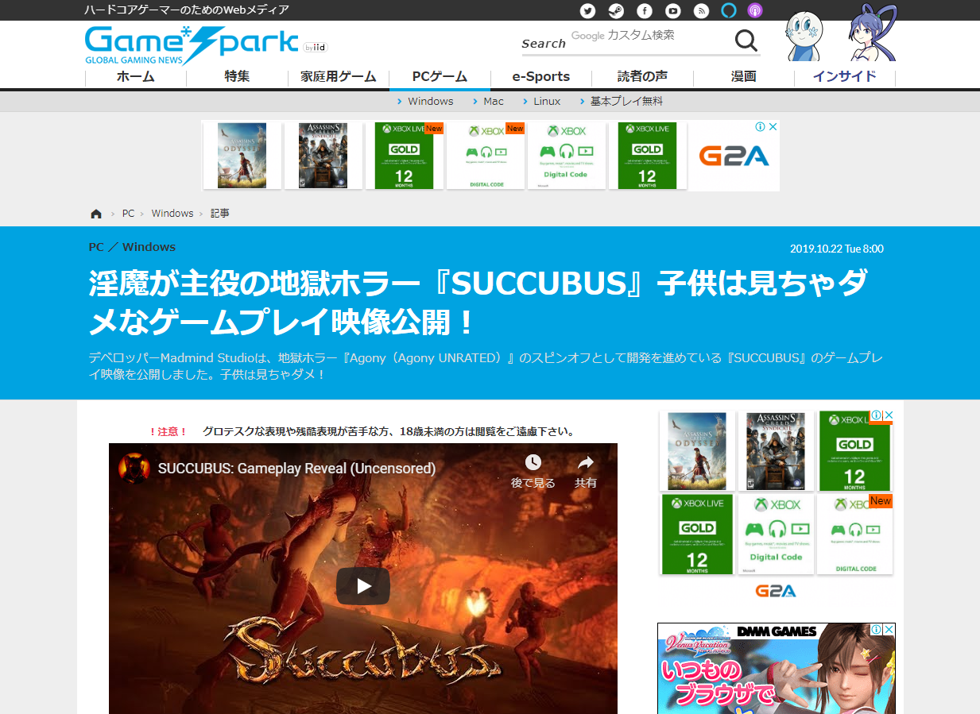The image size is (980, 714).
Task: Click the home icon in breadcrumb
Action: pos(96,214)
